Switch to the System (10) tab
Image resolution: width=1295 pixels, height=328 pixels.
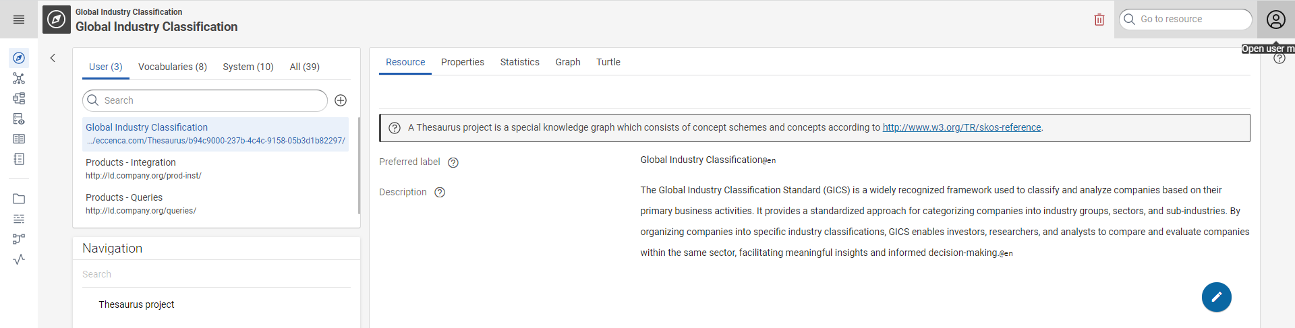click(248, 67)
